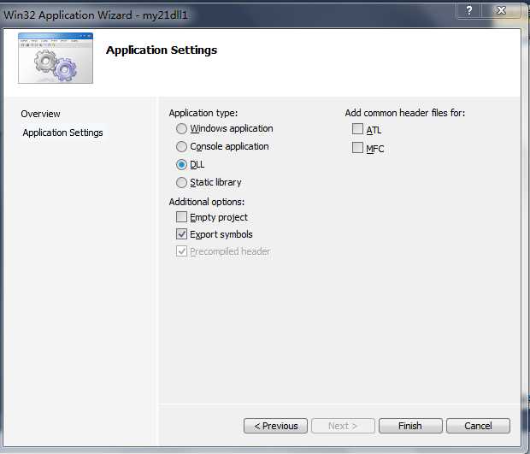Enable the Empty project checkbox
This screenshot has width=530, height=454.
point(181,217)
